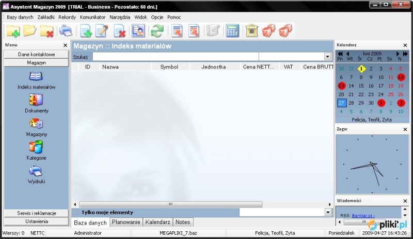Expand Serwis i reklamacje section
This screenshot has height=239, width=413.
[x=36, y=213]
